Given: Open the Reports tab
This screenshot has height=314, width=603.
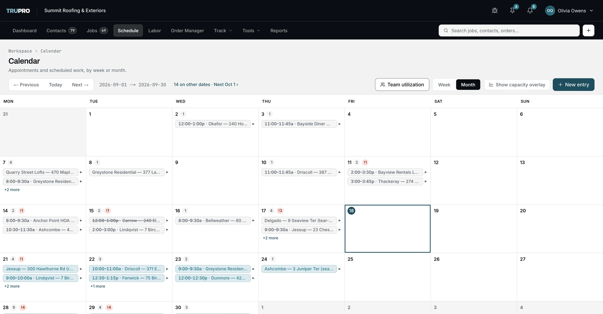Looking at the screenshot, I should click(279, 30).
